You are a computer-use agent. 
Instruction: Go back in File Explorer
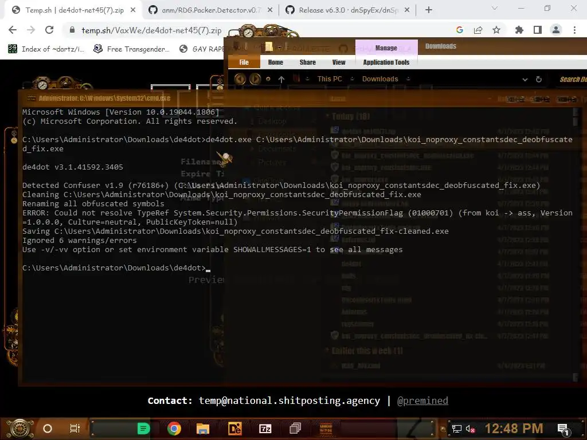click(x=240, y=79)
